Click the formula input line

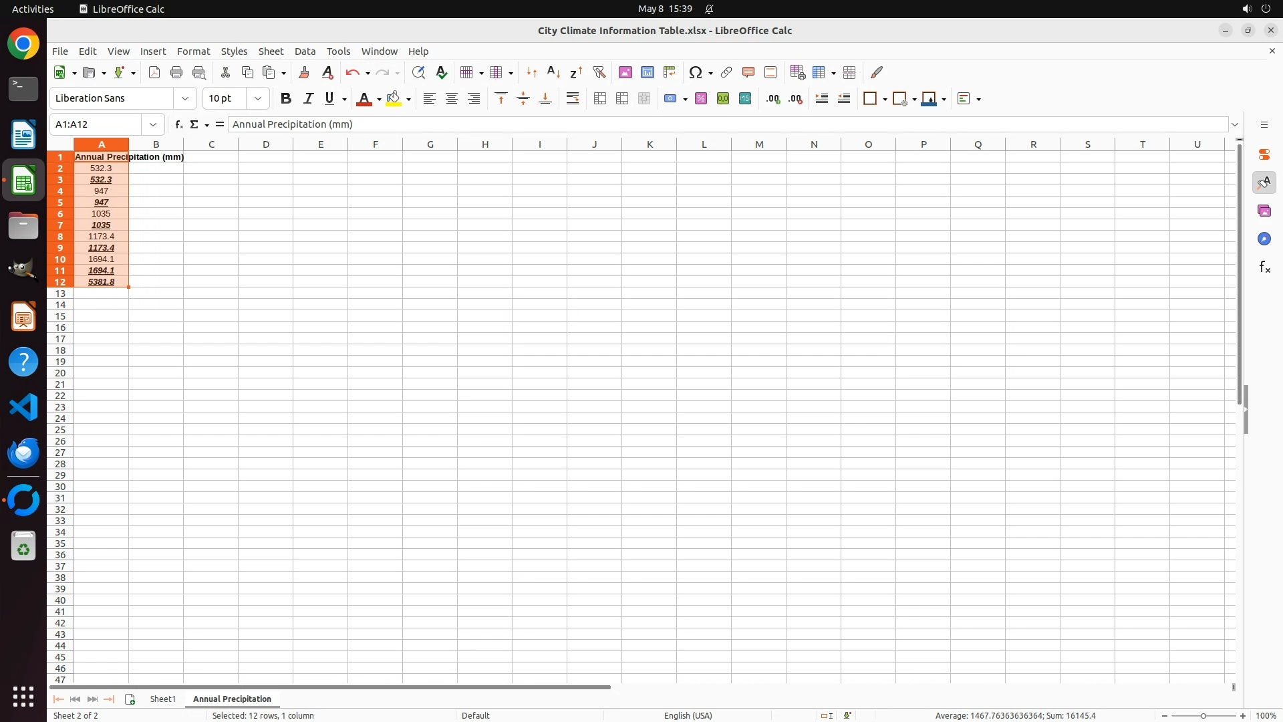coord(727,124)
